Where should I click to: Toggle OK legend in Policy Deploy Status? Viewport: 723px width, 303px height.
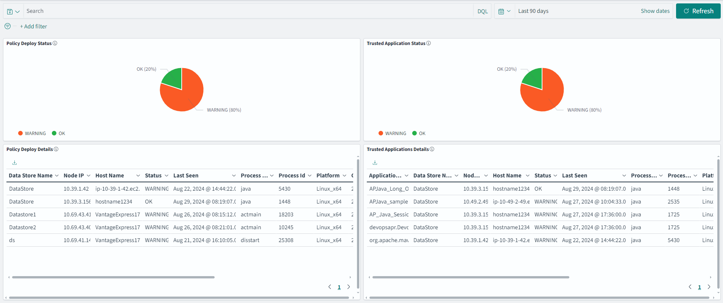[59, 133]
